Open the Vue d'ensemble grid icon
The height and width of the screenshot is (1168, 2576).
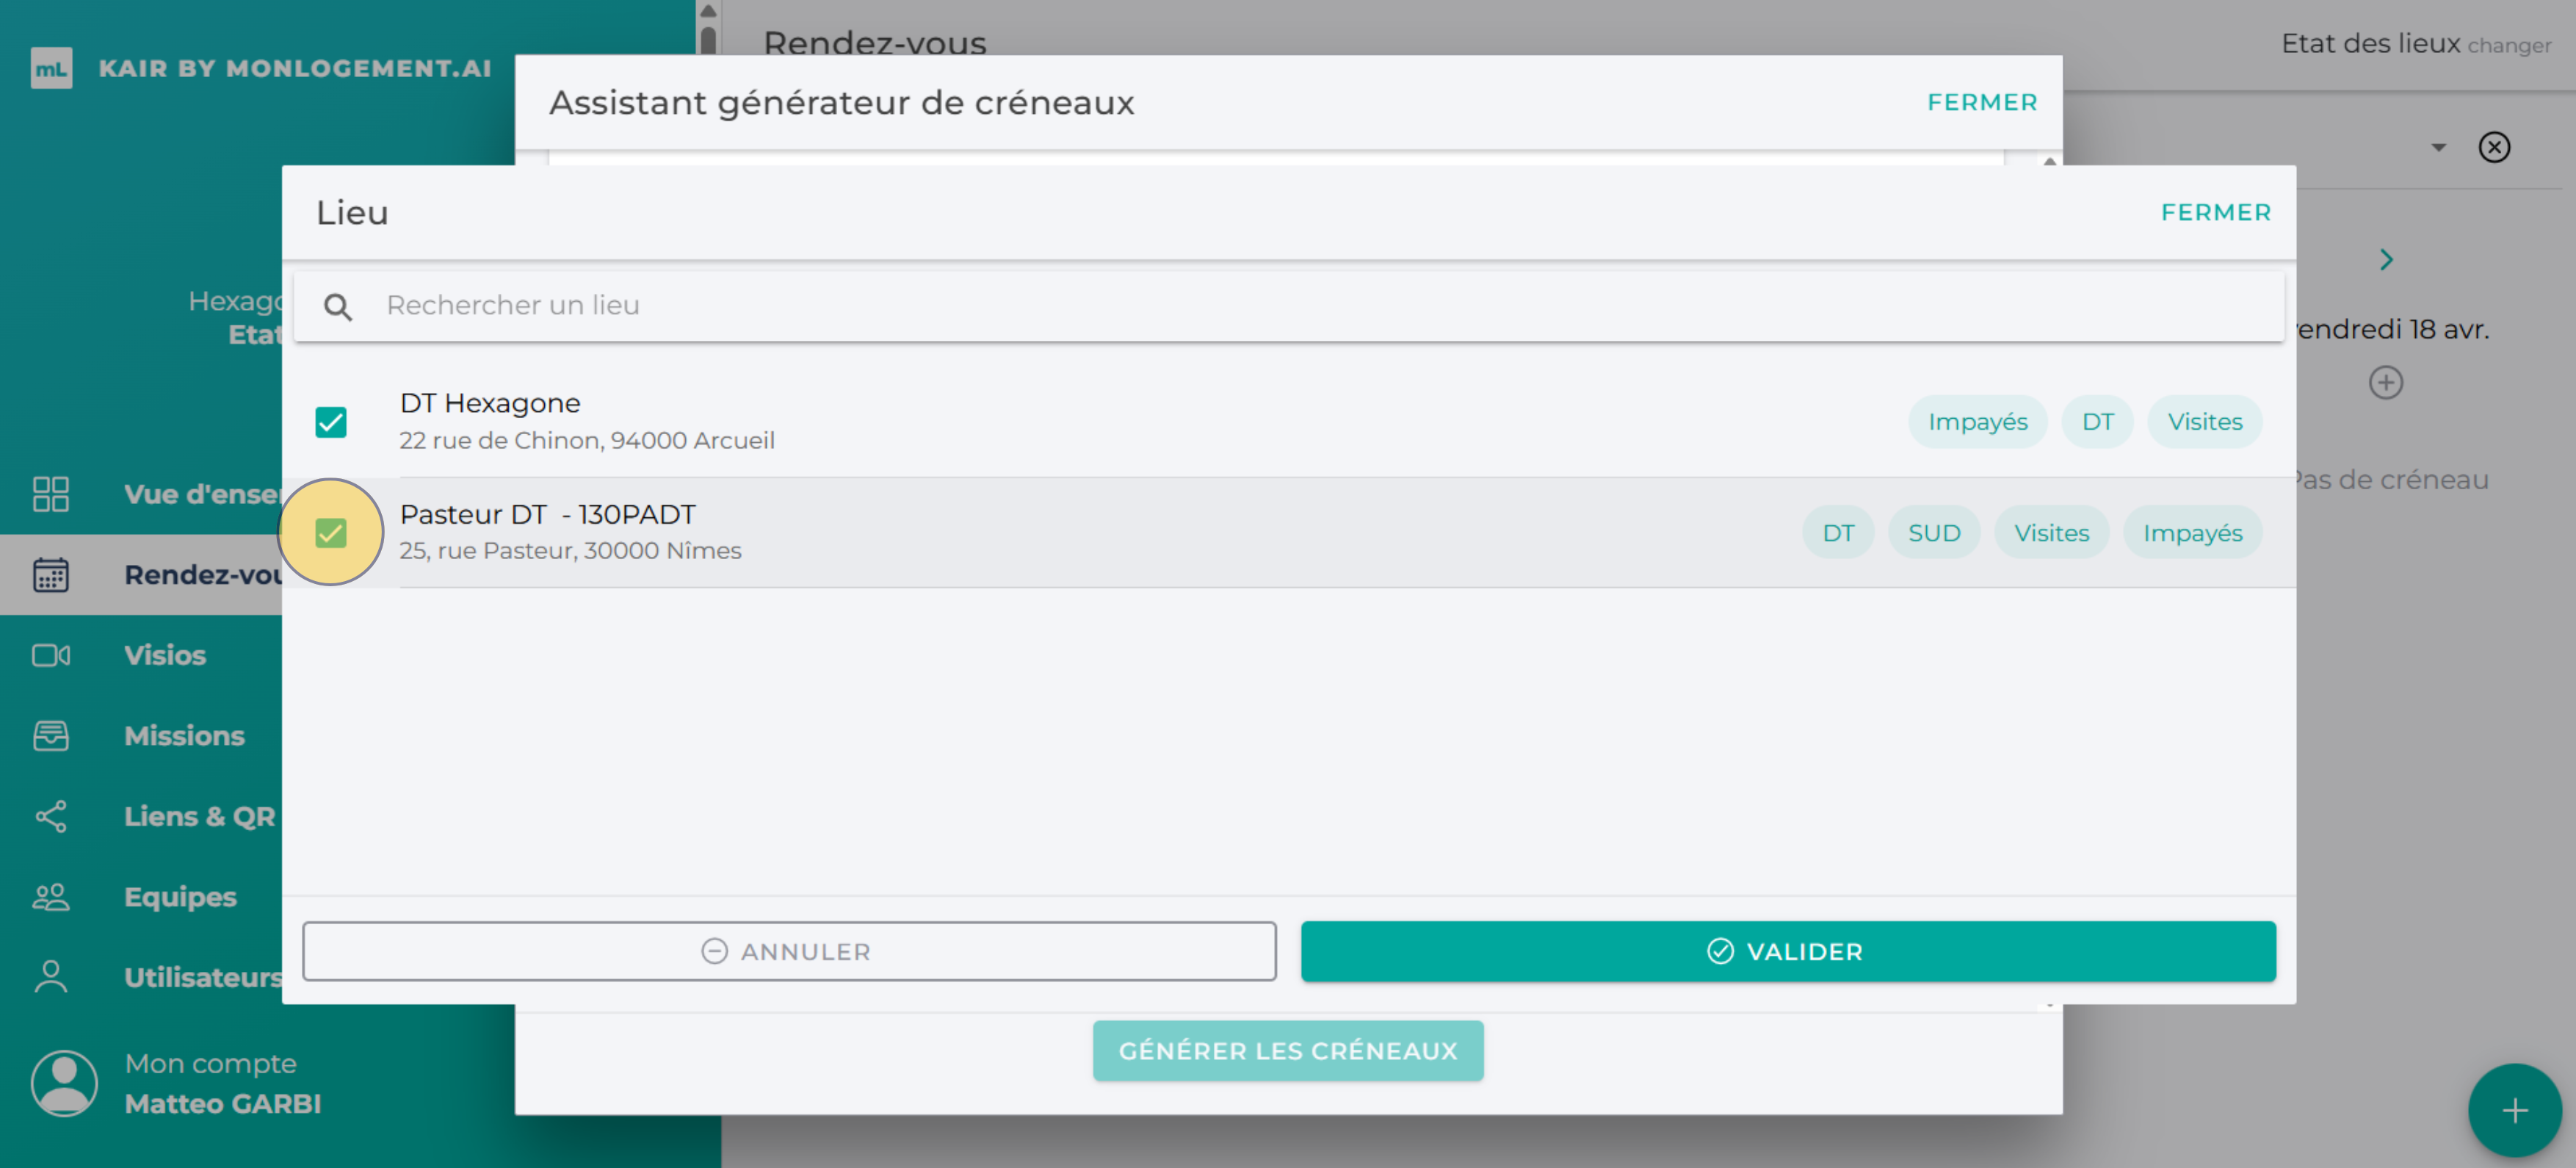[x=51, y=495]
